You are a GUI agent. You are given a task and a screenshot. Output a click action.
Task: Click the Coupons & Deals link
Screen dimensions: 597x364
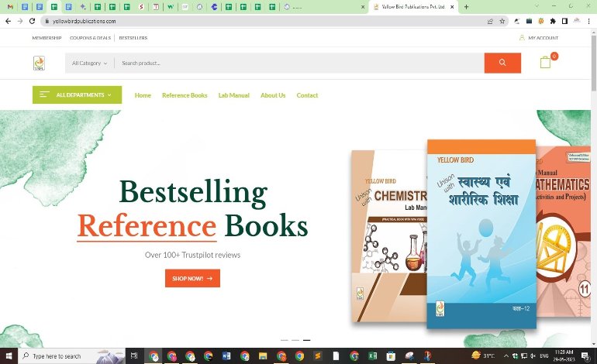point(90,38)
